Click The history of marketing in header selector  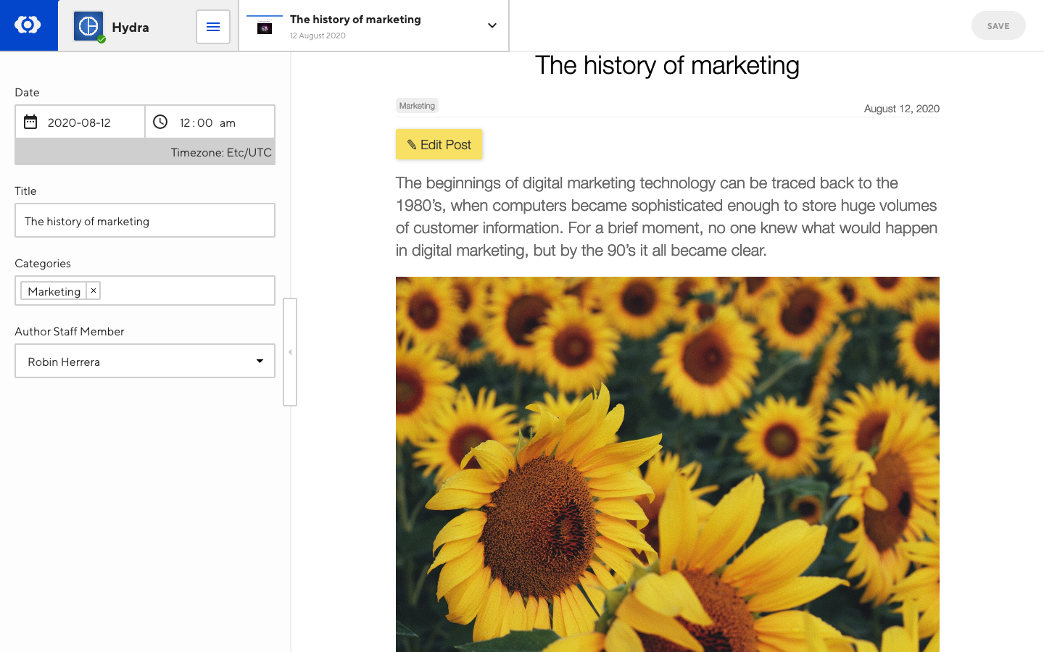tap(355, 20)
